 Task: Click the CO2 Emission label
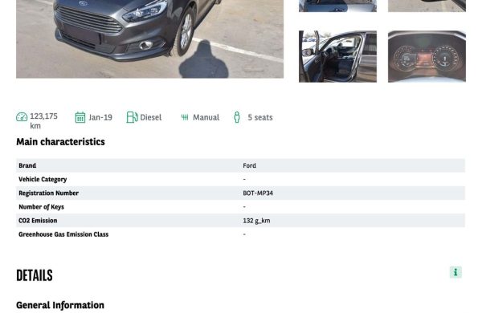(38, 221)
